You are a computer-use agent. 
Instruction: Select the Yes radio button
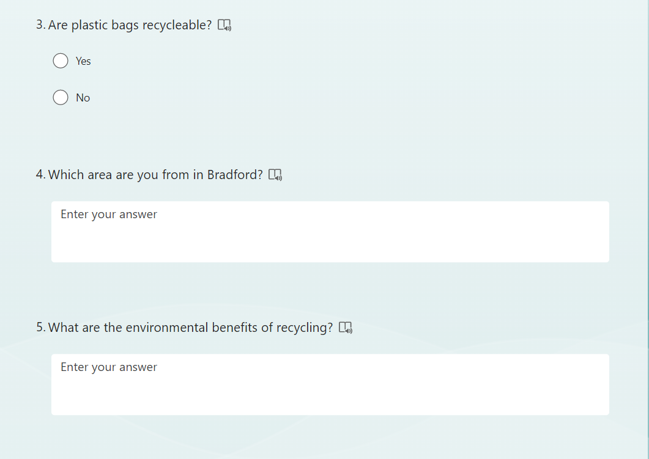61,61
